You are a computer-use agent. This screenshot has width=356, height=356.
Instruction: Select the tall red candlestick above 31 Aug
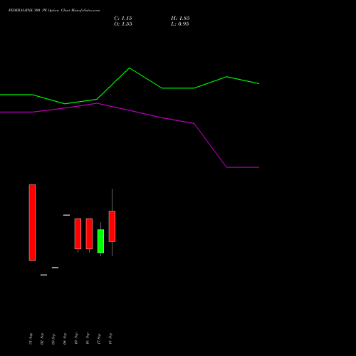(x=32, y=222)
